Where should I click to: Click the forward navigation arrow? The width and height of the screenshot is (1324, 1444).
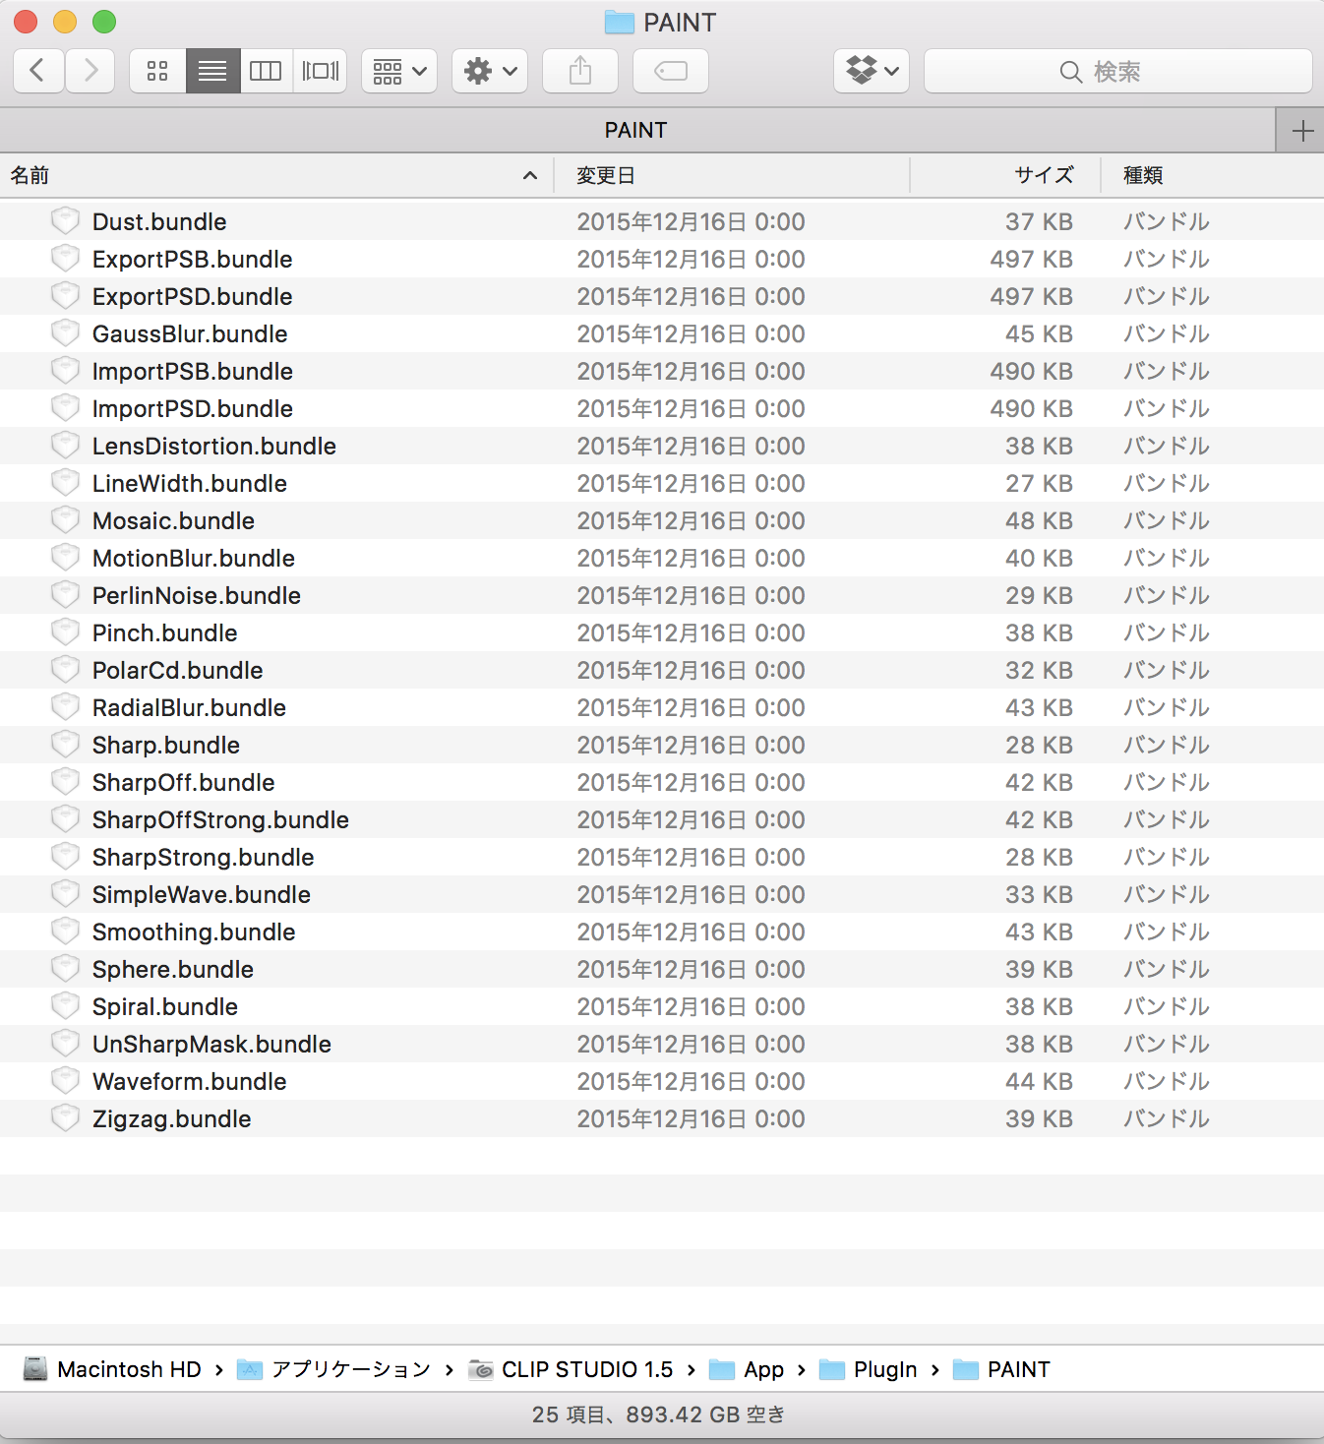click(90, 71)
